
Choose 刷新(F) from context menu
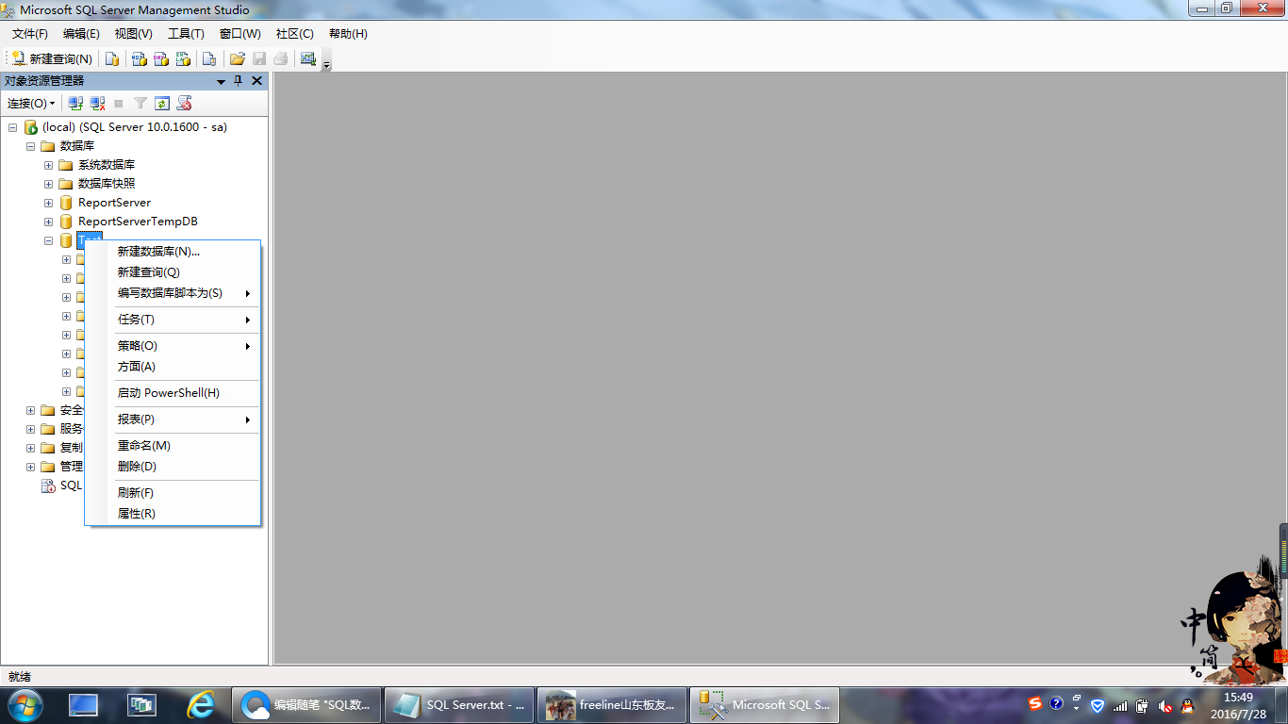coord(173,493)
